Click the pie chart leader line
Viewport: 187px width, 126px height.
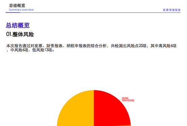(x=121, y=99)
